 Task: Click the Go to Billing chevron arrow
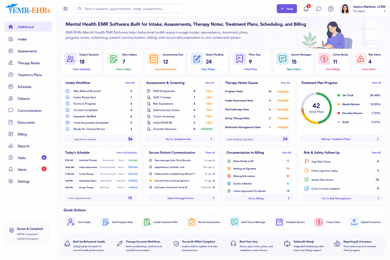click(x=288, y=198)
